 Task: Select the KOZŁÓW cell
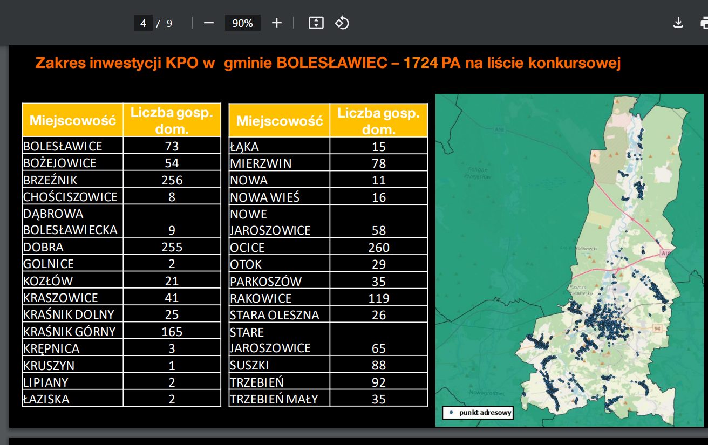pyautogui.click(x=72, y=280)
